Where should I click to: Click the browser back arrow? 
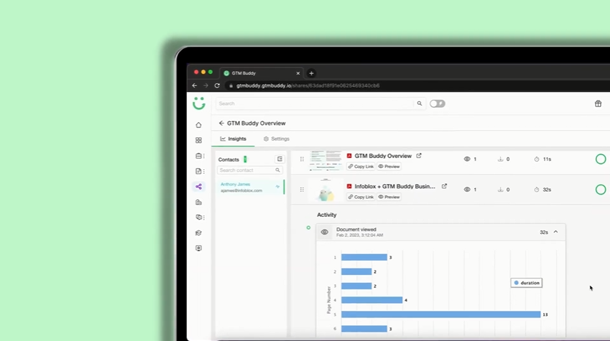pyautogui.click(x=195, y=86)
